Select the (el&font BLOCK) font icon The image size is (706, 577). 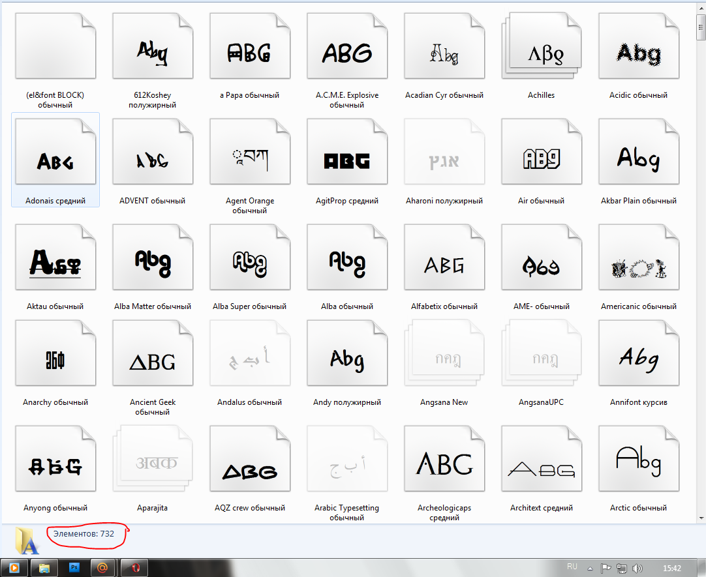[x=55, y=46]
